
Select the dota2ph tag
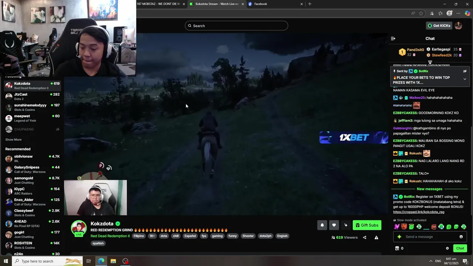coord(265,236)
